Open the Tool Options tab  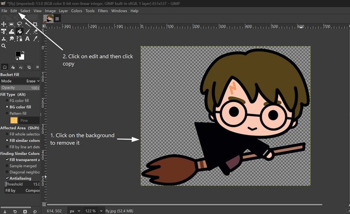click(5, 67)
